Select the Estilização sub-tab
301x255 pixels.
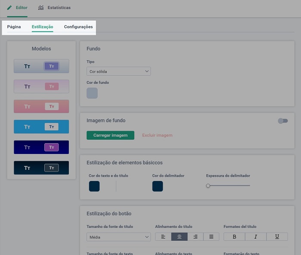[x=43, y=27]
